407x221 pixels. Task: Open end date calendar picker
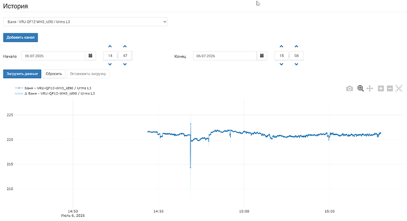(x=262, y=56)
